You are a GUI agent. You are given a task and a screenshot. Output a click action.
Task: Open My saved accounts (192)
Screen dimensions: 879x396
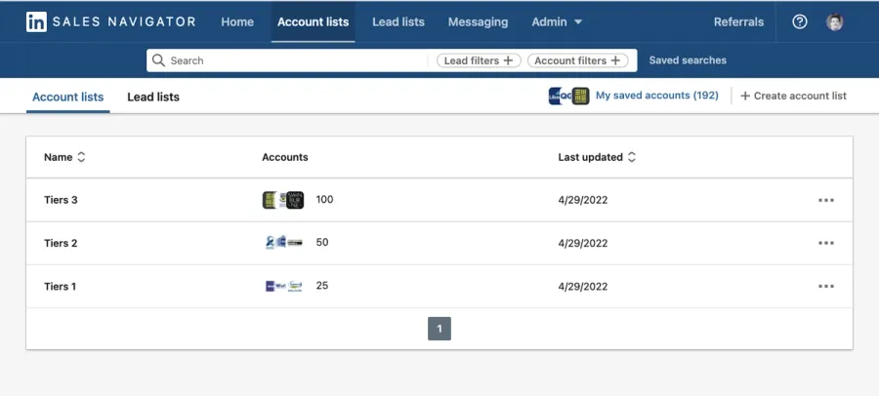[657, 96]
